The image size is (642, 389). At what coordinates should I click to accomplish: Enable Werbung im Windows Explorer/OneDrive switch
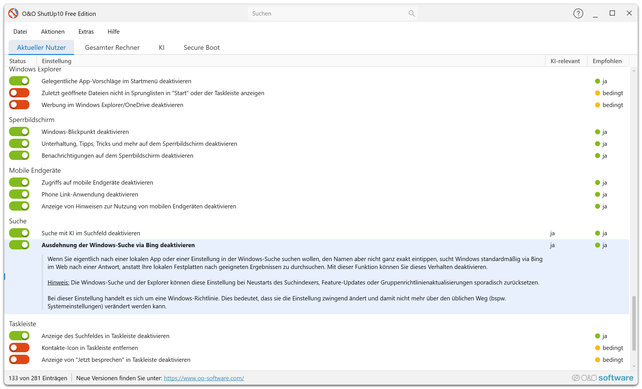click(x=19, y=105)
